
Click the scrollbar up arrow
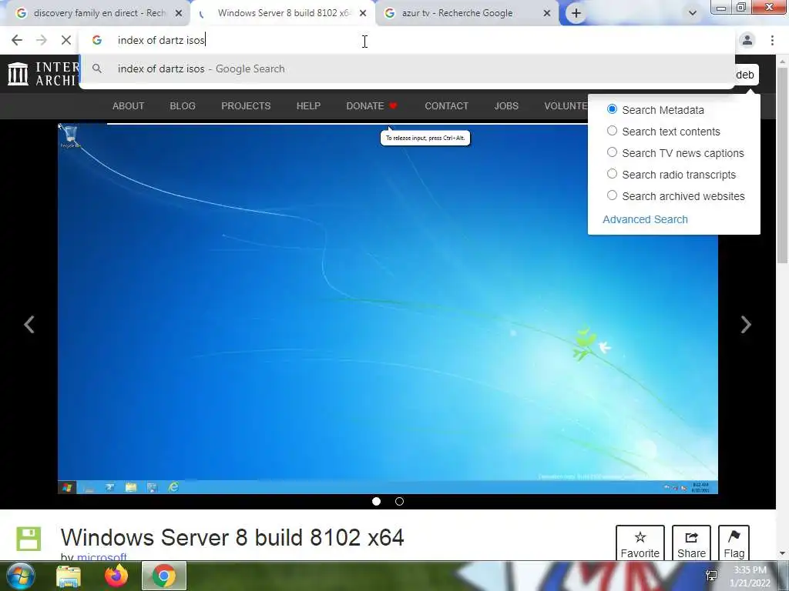click(x=782, y=62)
